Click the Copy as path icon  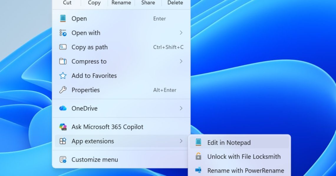click(x=63, y=47)
